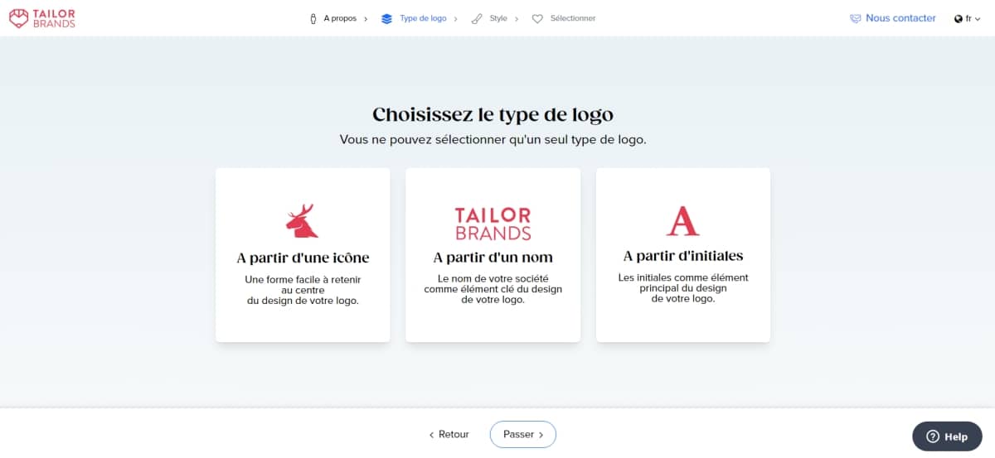Click the question mark Help icon

pos(933,436)
